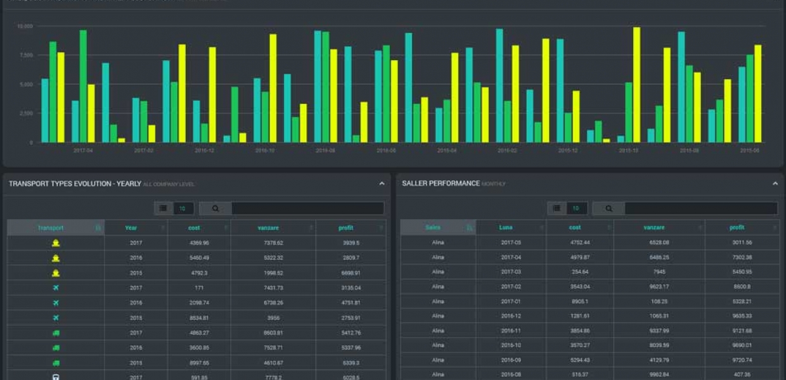The image size is (786, 380).
Task: Sort Transport Types table by vanzare column header
Action: pos(273,228)
